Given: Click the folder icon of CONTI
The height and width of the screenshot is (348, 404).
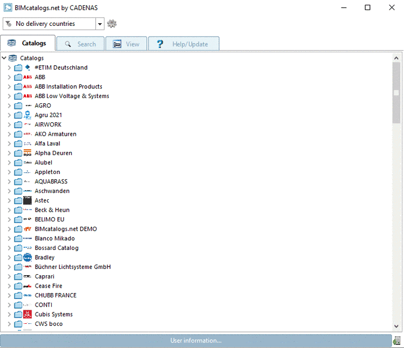Looking at the screenshot, I should pyautogui.click(x=18, y=305).
